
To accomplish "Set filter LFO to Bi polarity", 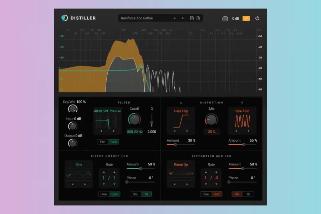I will point(146,194).
